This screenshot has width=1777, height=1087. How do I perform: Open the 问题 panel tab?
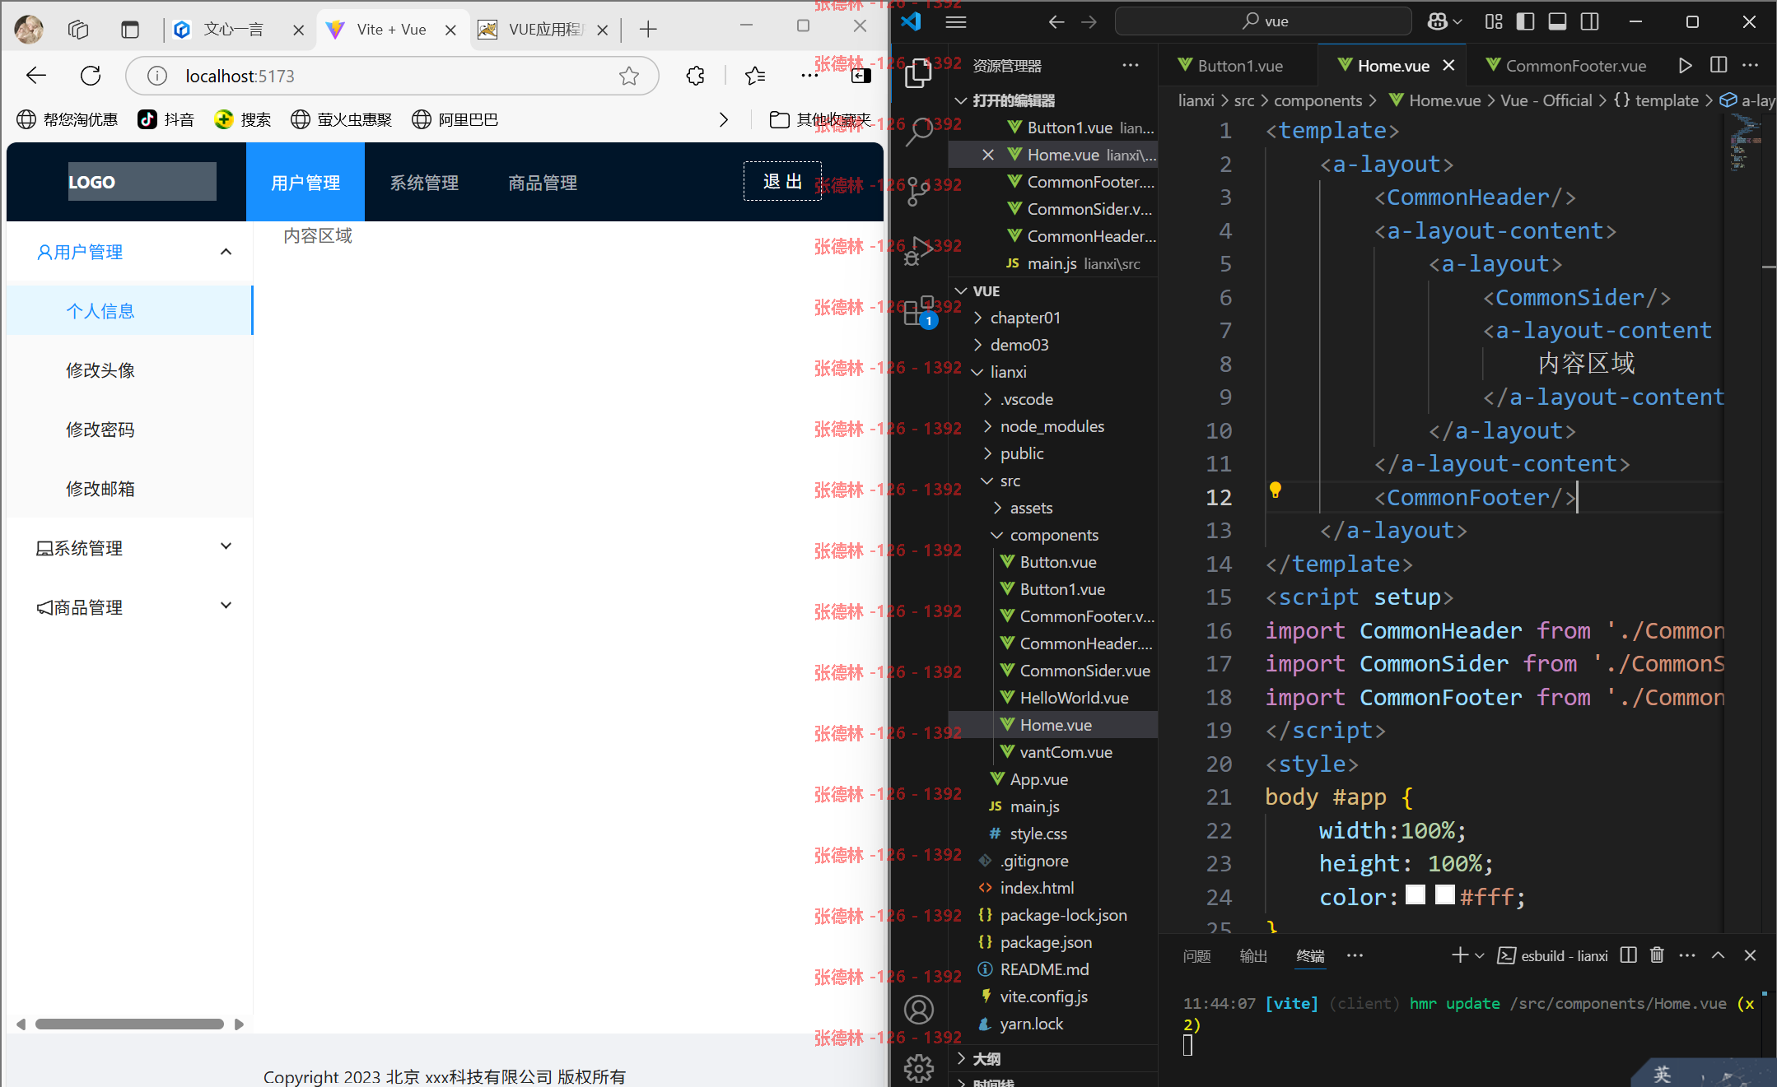1196,956
